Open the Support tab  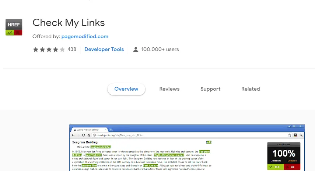210,89
